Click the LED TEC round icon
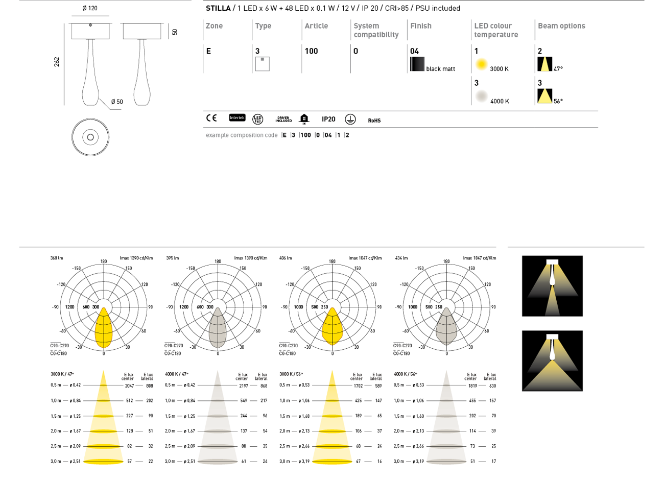The image size is (664, 480). point(258,119)
